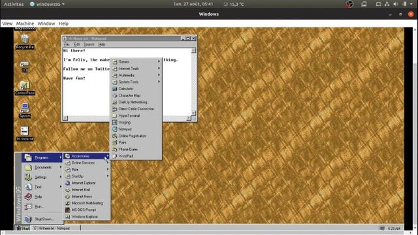Click the Ubuntu volume icon in top bar
418x235 pixels.
[396, 4]
